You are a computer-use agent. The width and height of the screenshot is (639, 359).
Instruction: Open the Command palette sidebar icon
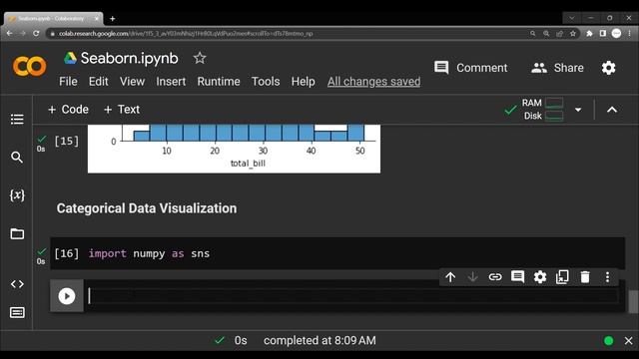(17, 312)
